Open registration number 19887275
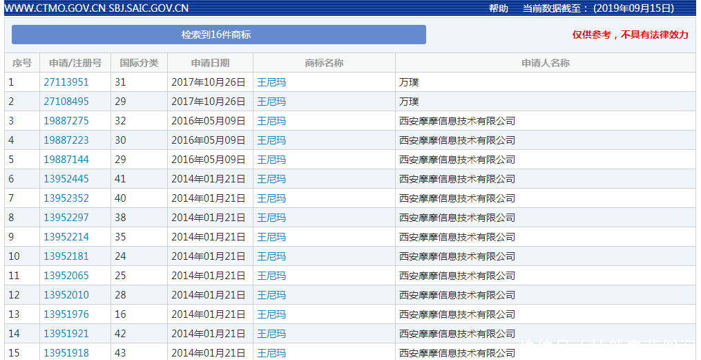 click(x=66, y=121)
